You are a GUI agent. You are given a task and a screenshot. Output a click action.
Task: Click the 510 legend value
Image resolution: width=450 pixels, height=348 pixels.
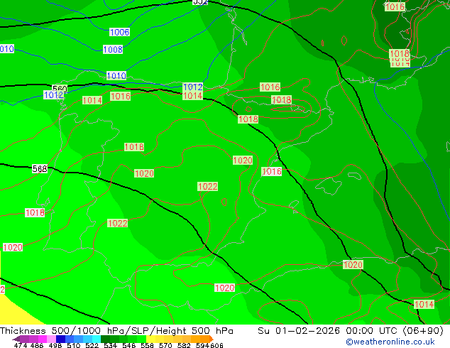point(74,345)
